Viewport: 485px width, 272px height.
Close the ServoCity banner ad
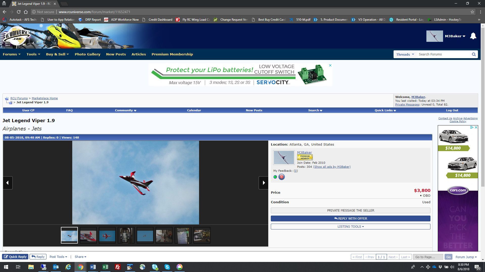(x=330, y=65)
